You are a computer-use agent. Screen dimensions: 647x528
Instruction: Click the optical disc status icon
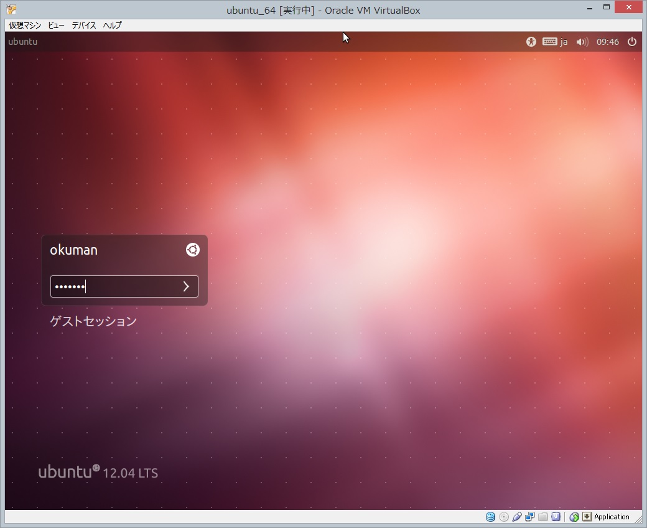point(504,517)
